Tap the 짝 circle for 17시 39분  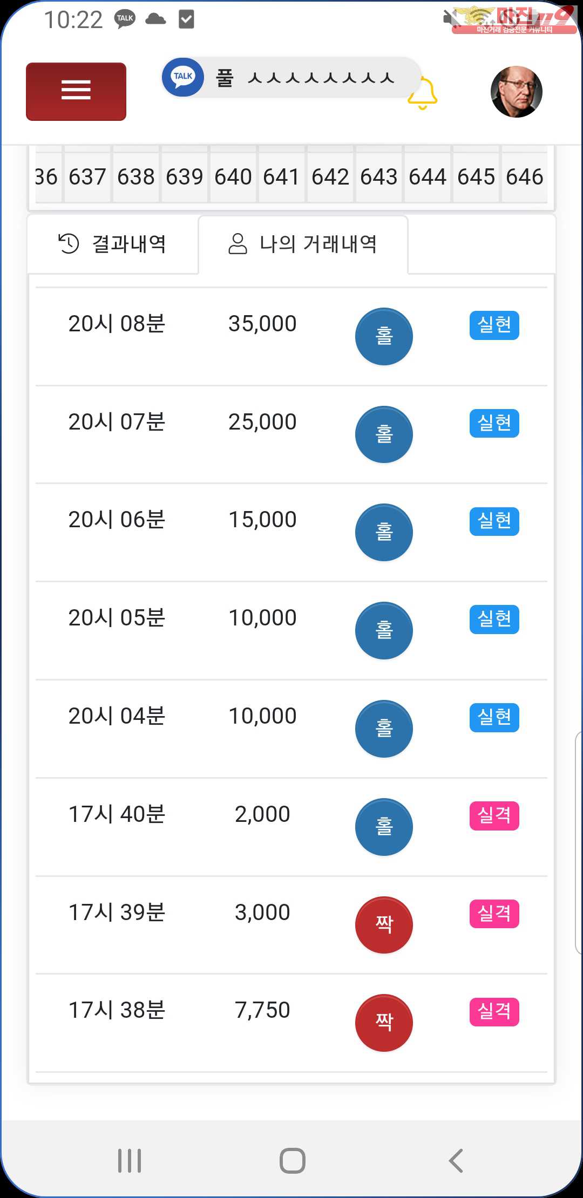[384, 924]
